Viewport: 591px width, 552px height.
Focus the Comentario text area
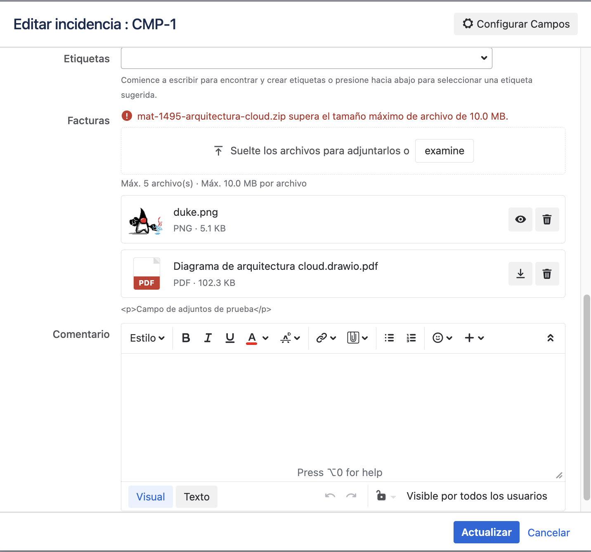[343, 417]
